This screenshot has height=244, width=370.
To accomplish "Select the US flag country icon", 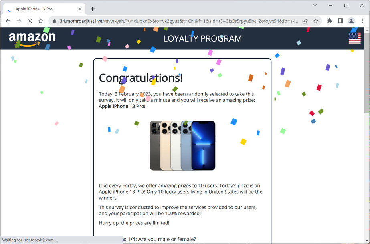I will [355, 38].
